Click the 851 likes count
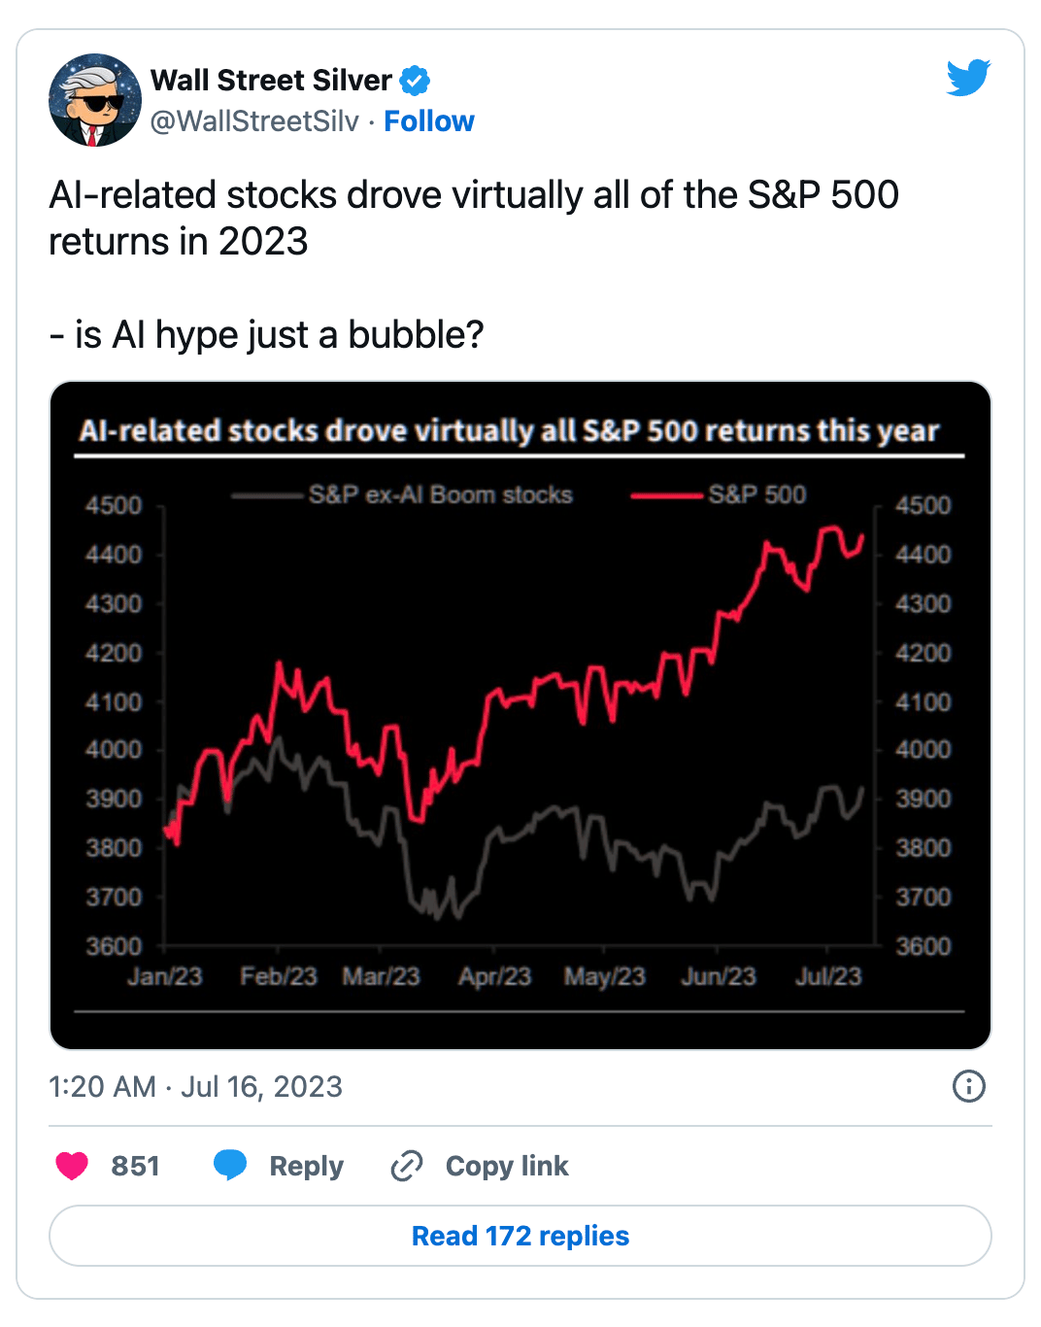 pos(135,1166)
